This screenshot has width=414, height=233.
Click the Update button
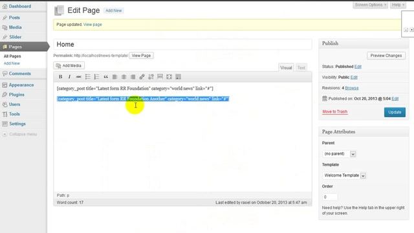pyautogui.click(x=395, y=112)
